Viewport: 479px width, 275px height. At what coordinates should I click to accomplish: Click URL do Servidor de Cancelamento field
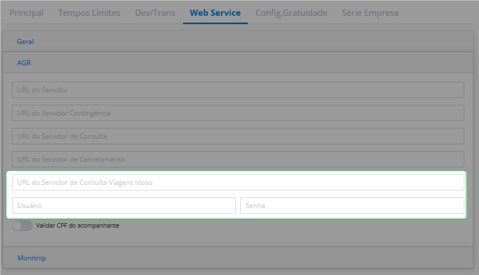point(238,159)
